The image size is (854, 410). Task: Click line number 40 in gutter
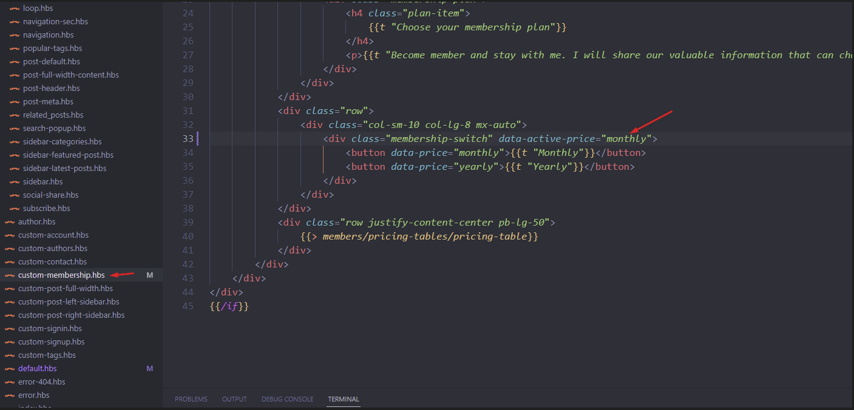tap(188, 236)
